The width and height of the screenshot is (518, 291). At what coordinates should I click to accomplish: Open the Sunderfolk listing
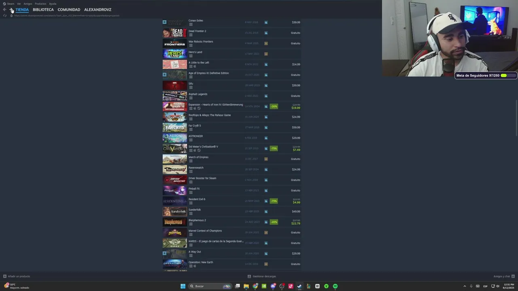231,211
